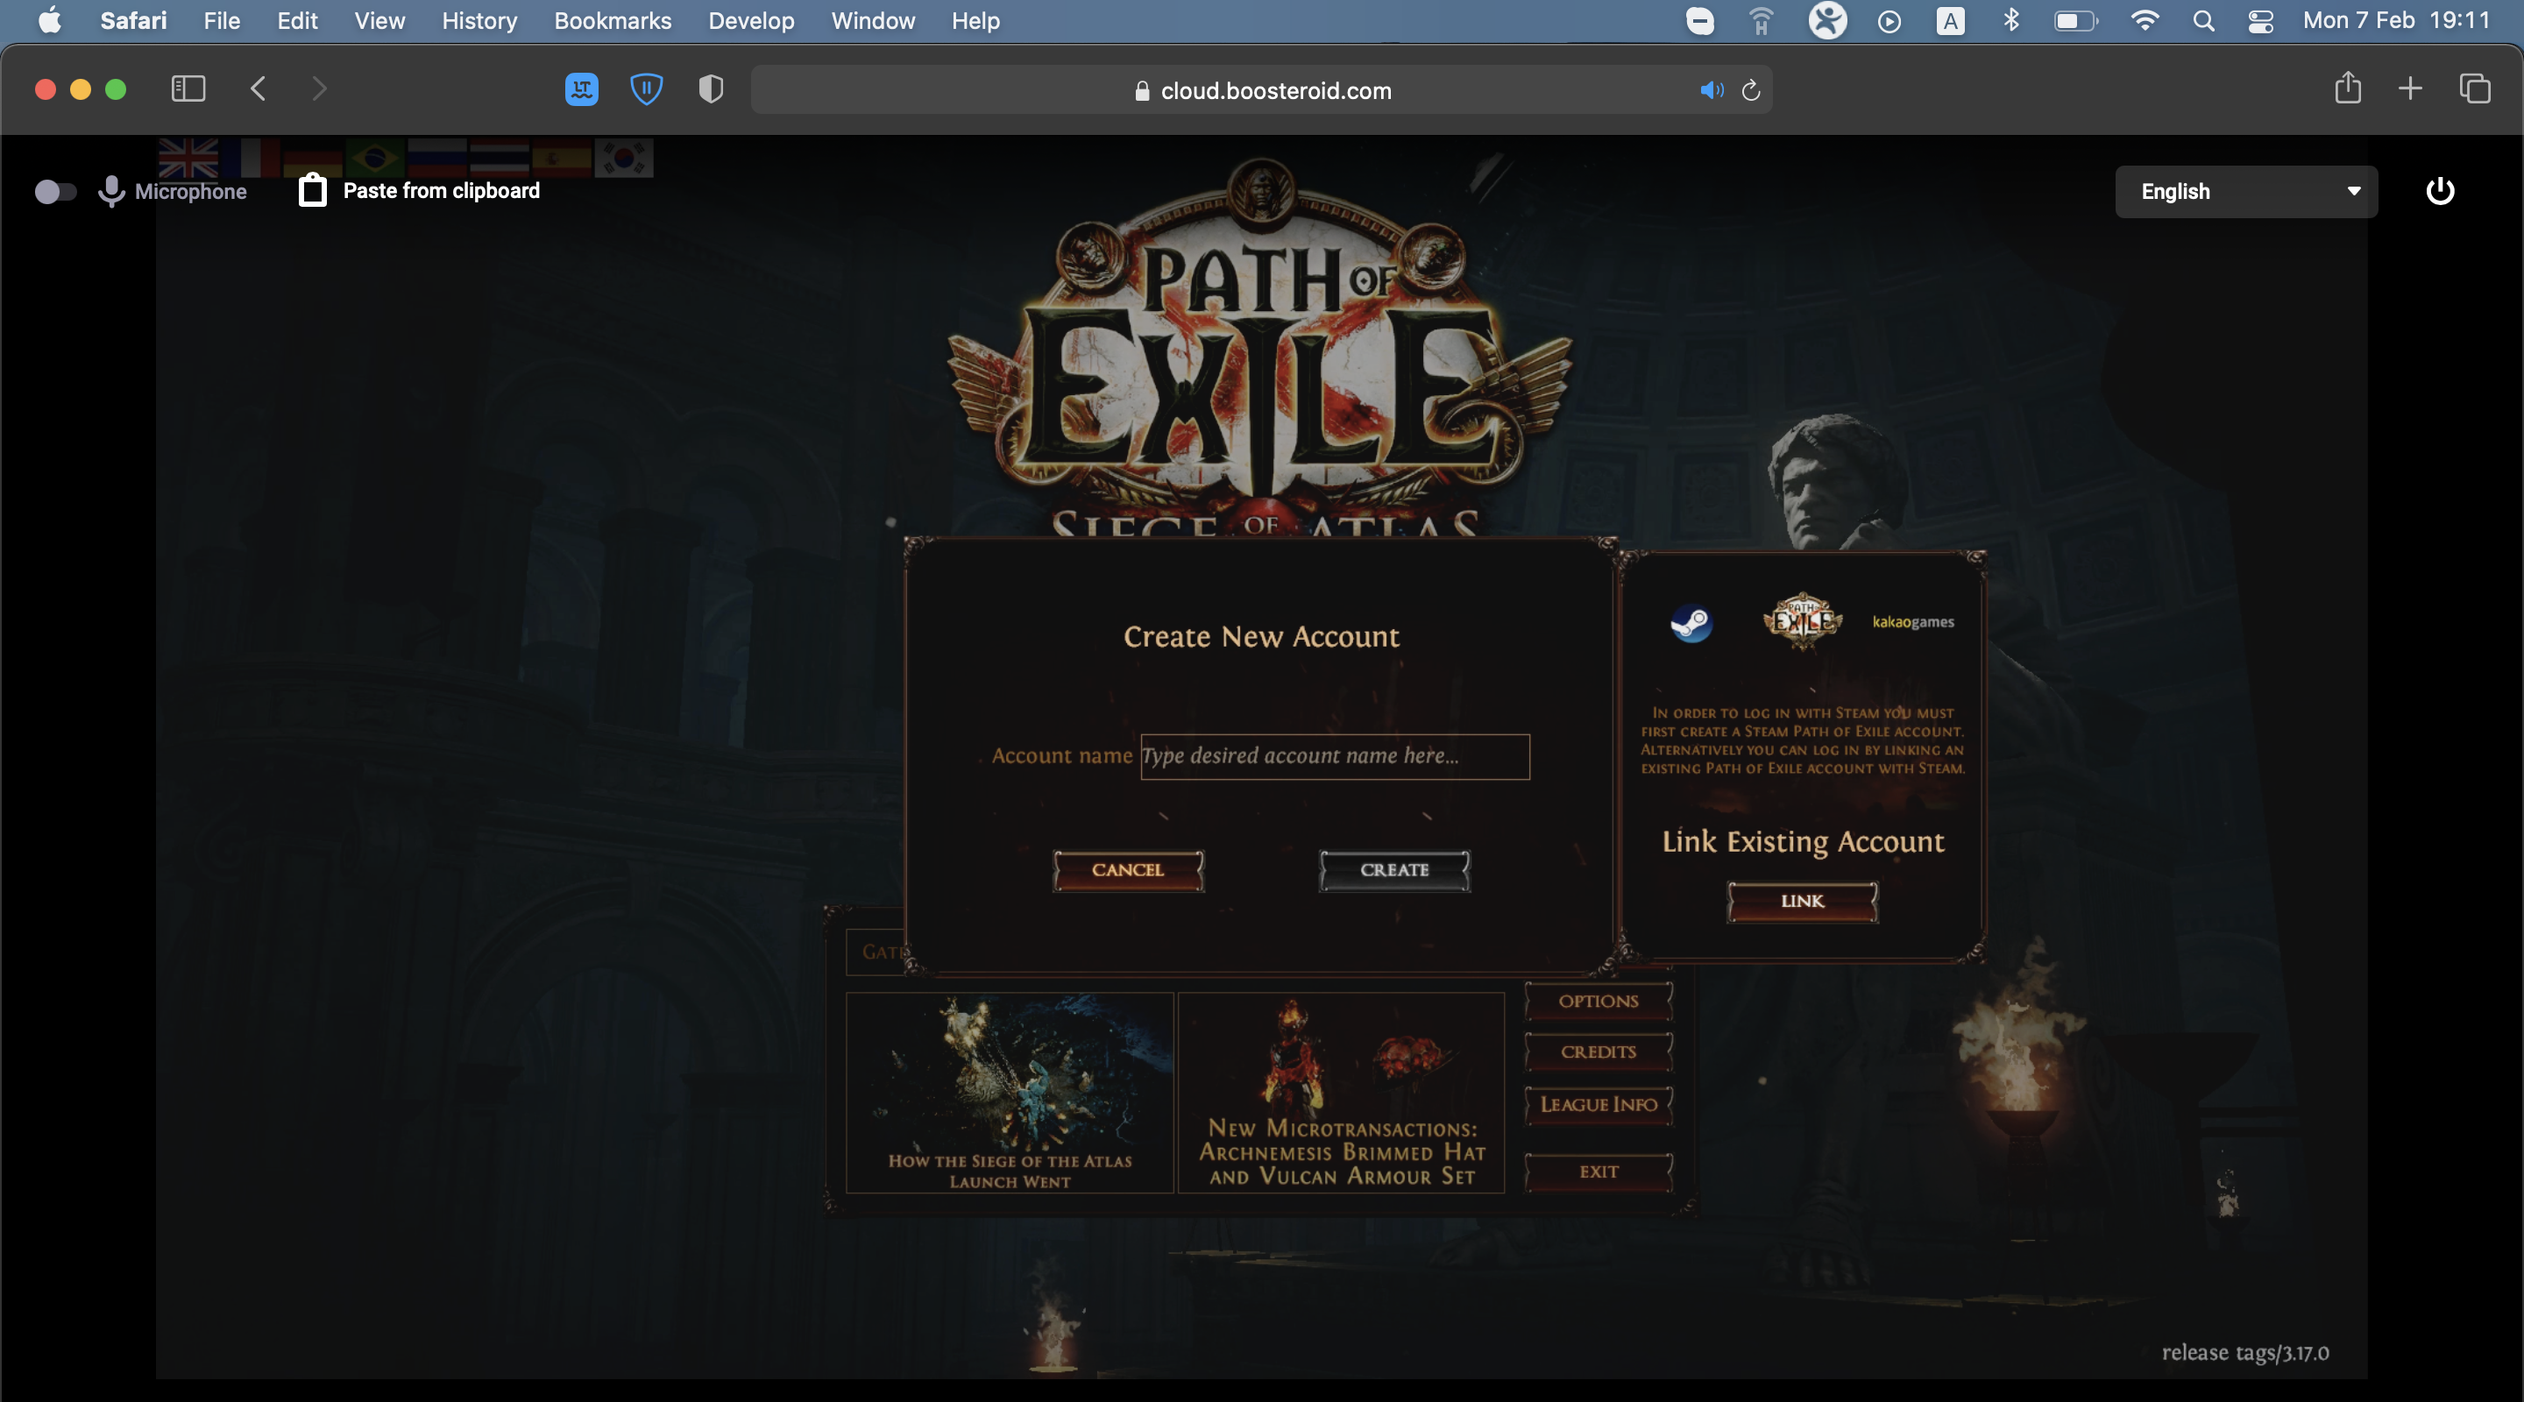Screen dimensions: 2524x1402
Task: Open the Safari menu
Action: 133,20
